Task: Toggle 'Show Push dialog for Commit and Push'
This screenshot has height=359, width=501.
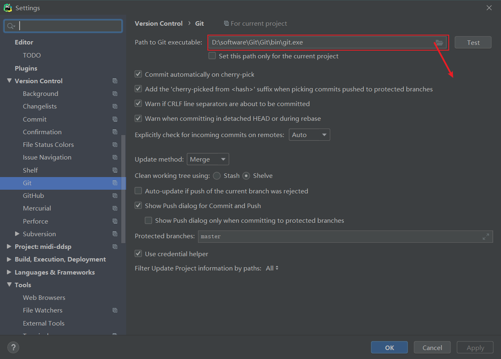Action: point(138,206)
